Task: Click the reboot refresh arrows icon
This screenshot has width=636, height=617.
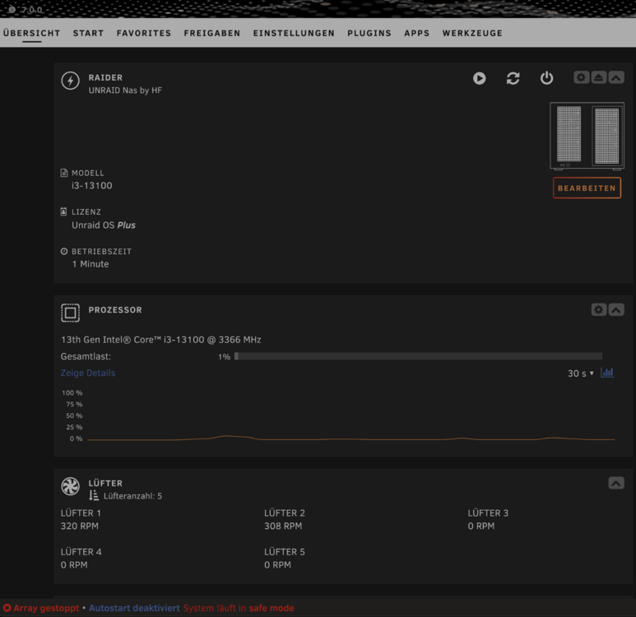Action: coord(513,78)
